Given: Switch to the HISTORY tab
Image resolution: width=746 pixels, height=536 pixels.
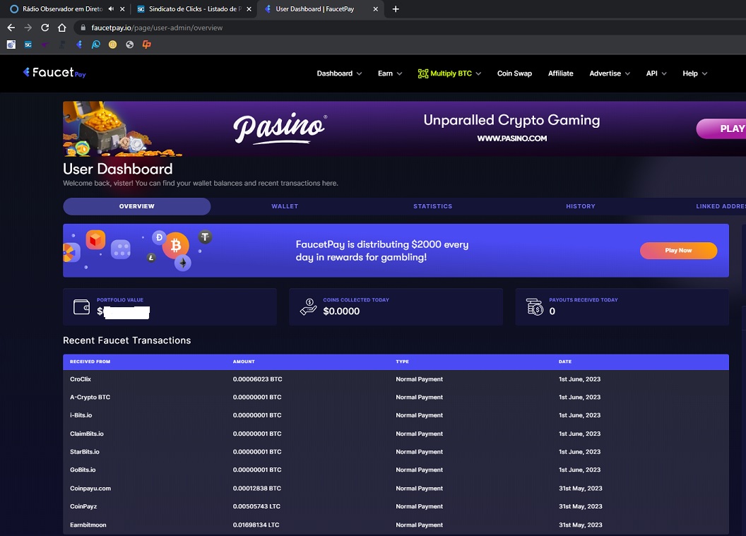Looking at the screenshot, I should point(581,206).
